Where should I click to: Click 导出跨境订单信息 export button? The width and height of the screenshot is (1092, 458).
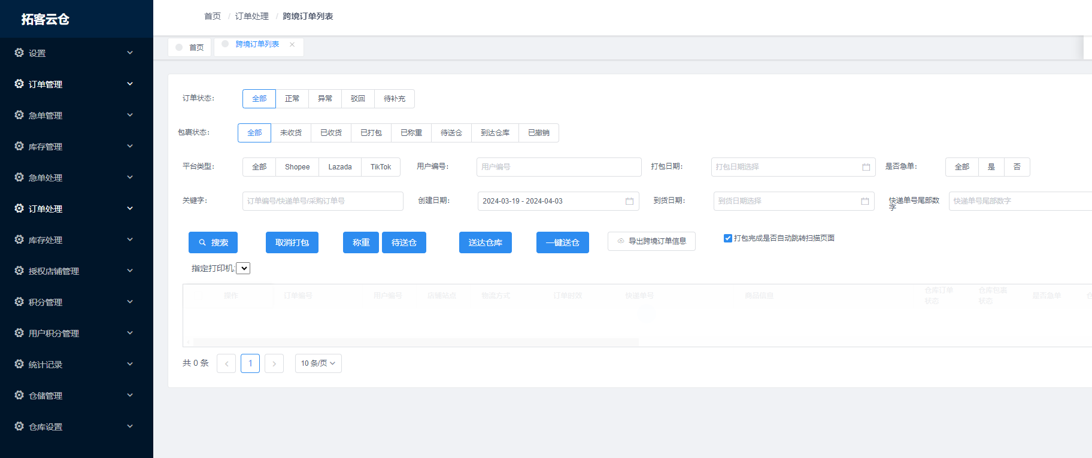click(x=651, y=241)
